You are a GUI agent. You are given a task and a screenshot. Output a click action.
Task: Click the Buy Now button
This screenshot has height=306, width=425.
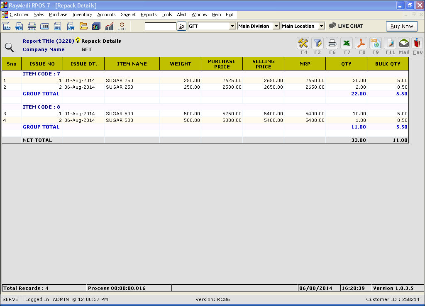pyautogui.click(x=401, y=26)
